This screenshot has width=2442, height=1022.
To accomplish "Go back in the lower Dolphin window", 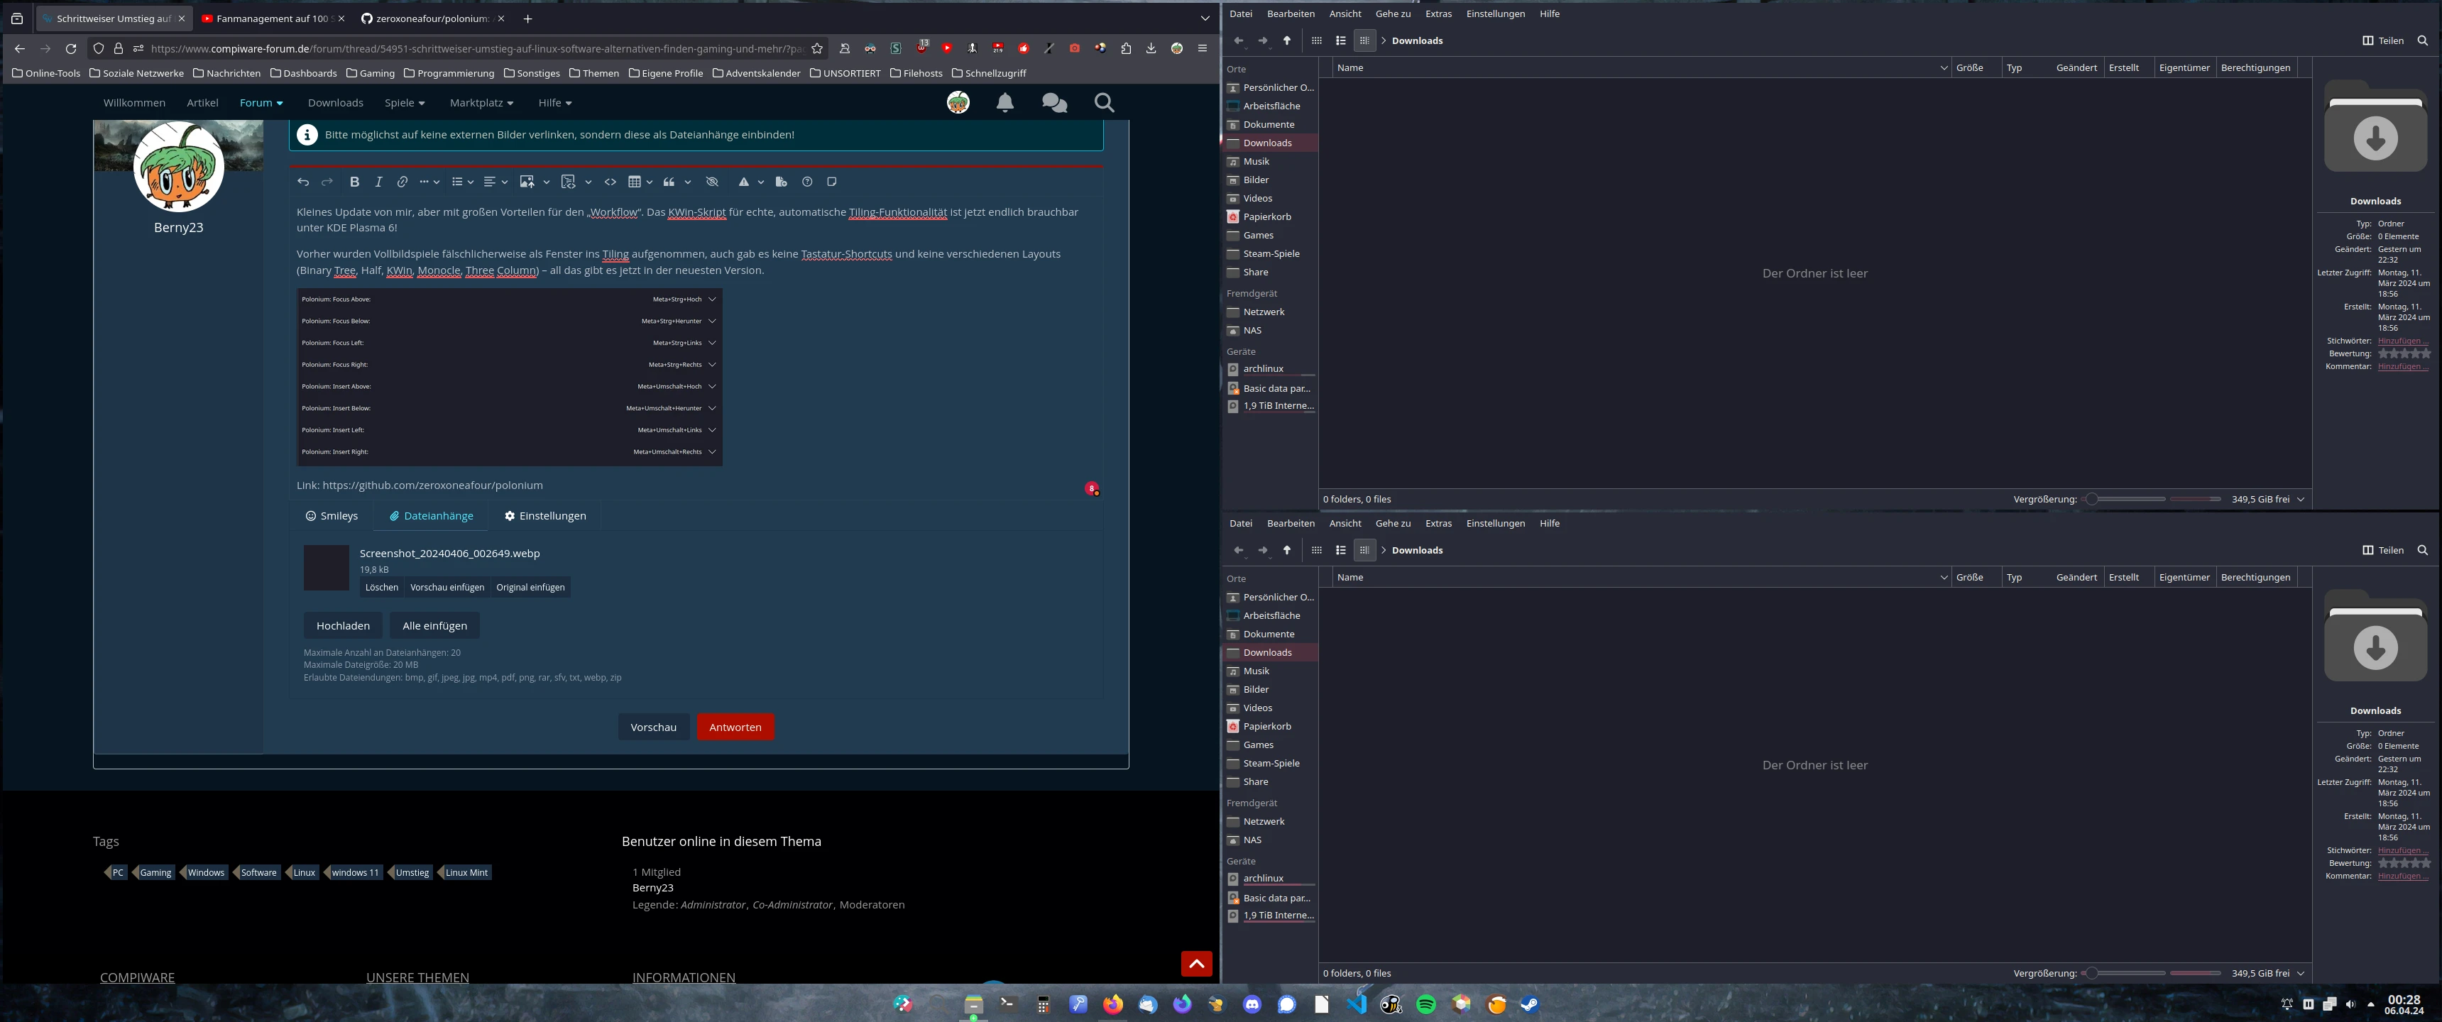I will pyautogui.click(x=1239, y=551).
